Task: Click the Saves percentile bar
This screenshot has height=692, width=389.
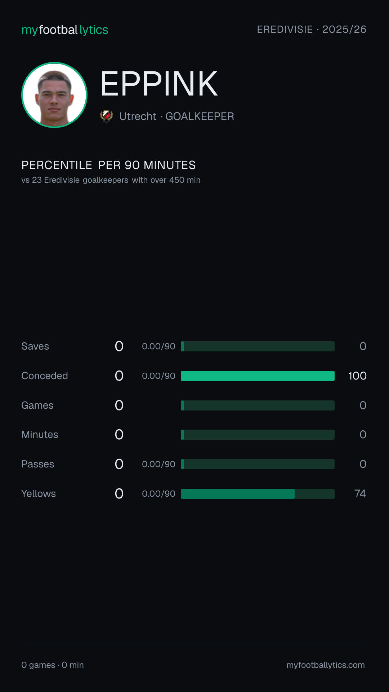Action: [x=258, y=346]
